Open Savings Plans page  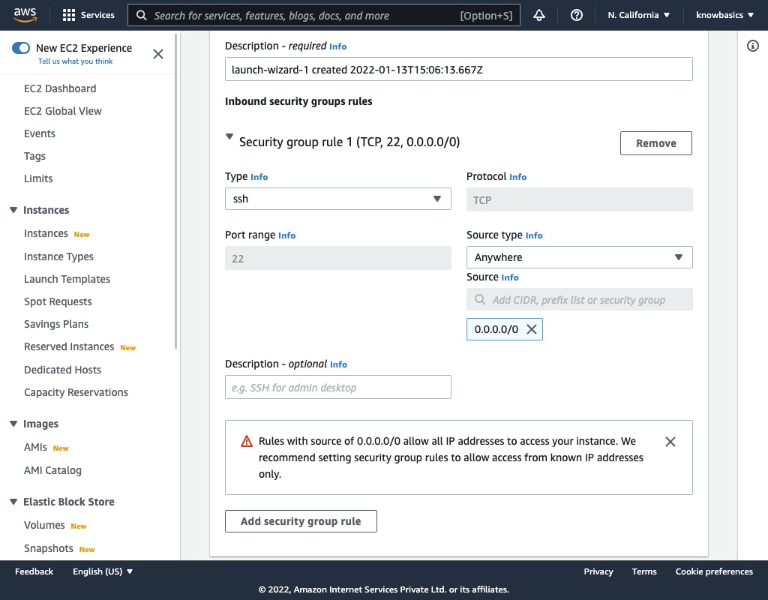[x=56, y=324]
